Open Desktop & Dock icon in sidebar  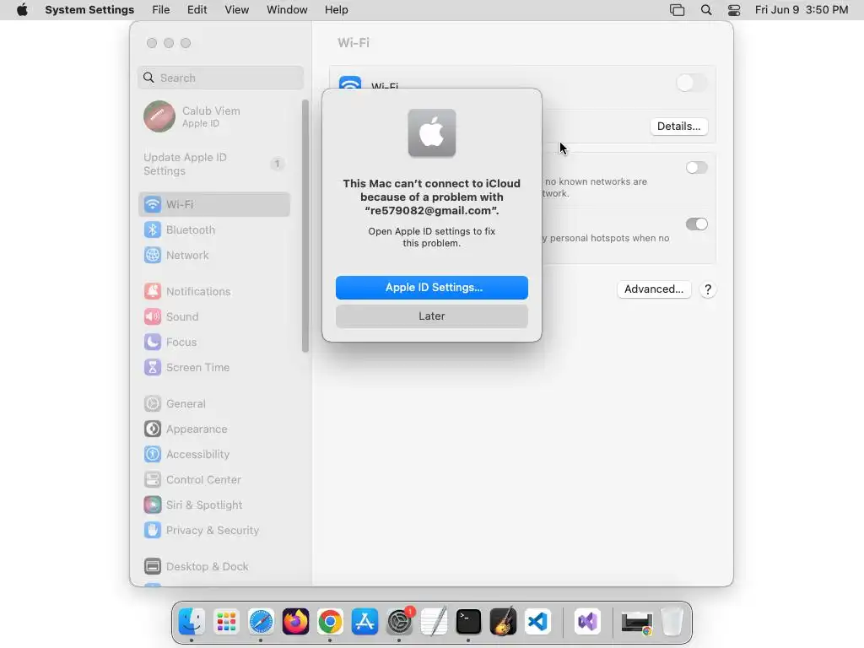[153, 566]
